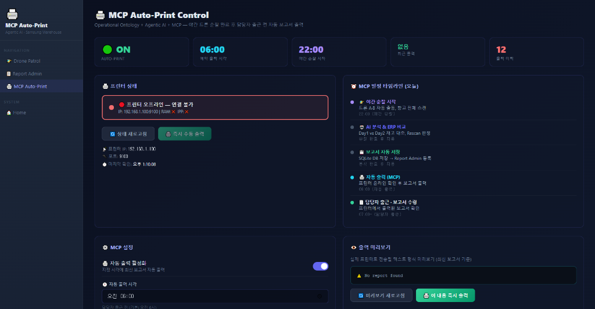Viewport: 595px width, 309px height.
Task: Click the 이 내용 즉시 출력 button
Action: pyautogui.click(x=445, y=295)
